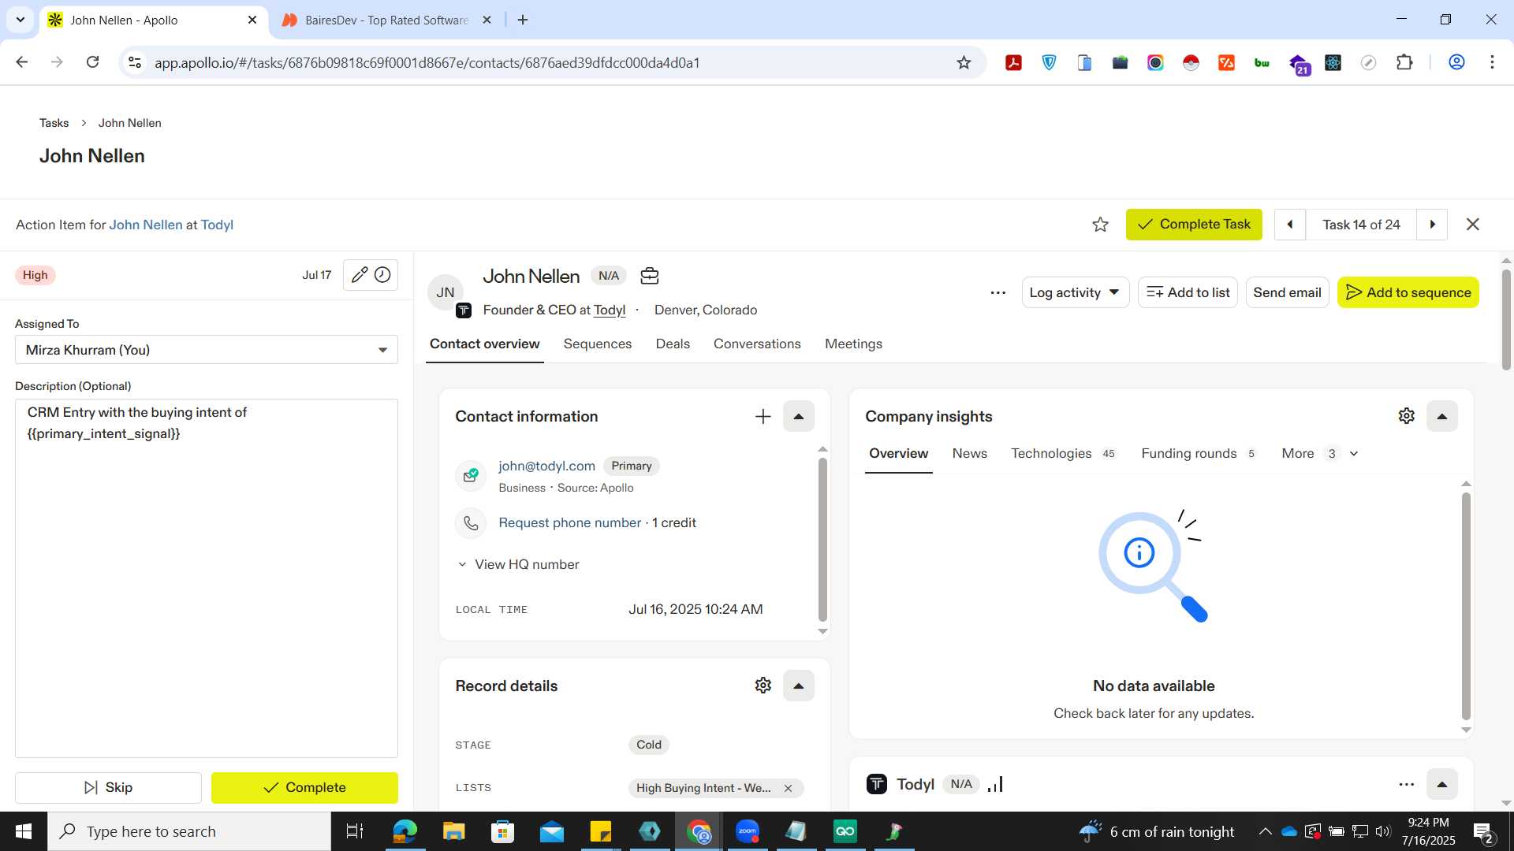
Task: Click inside the task Description text area
Action: pyautogui.click(x=206, y=578)
